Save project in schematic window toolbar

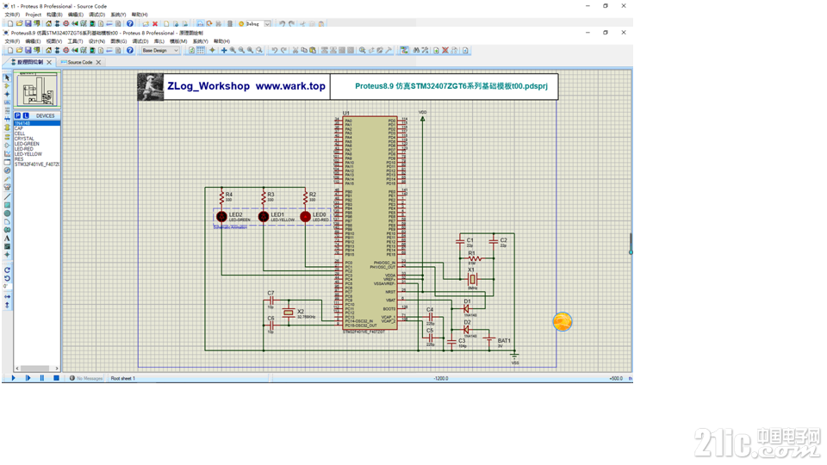tap(28, 50)
